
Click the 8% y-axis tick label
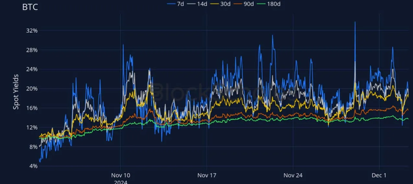34,147
